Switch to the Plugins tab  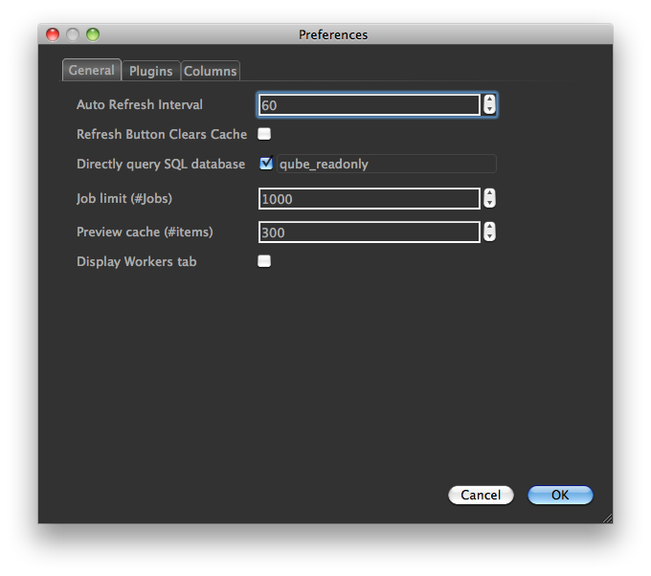click(150, 71)
